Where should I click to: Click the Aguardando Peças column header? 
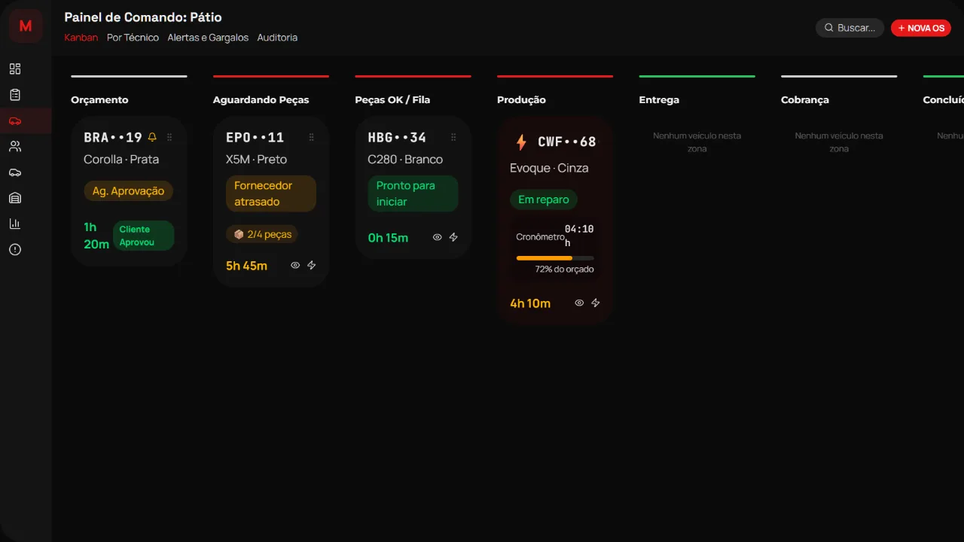click(261, 99)
